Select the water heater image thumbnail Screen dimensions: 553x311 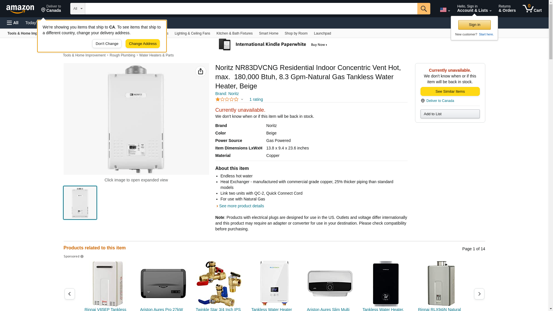(x=80, y=203)
